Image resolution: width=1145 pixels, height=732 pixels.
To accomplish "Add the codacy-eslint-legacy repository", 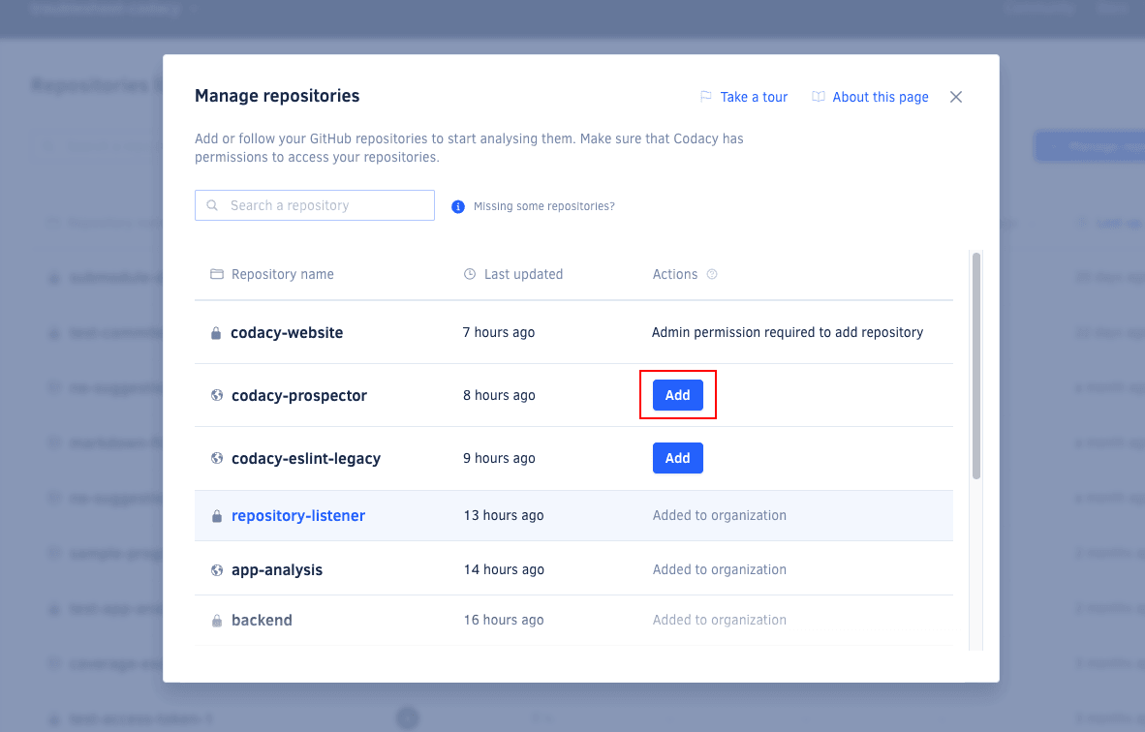I will point(677,457).
